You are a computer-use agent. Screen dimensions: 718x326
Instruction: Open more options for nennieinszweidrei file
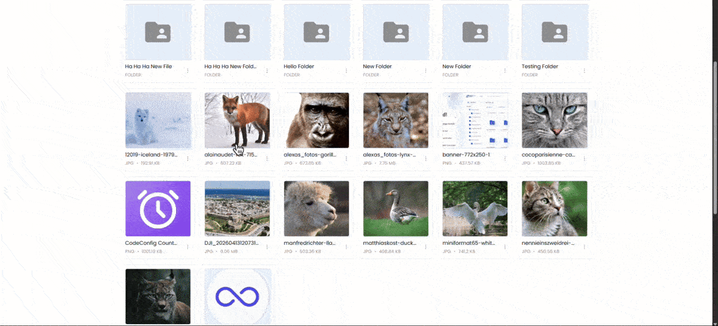[584, 247]
